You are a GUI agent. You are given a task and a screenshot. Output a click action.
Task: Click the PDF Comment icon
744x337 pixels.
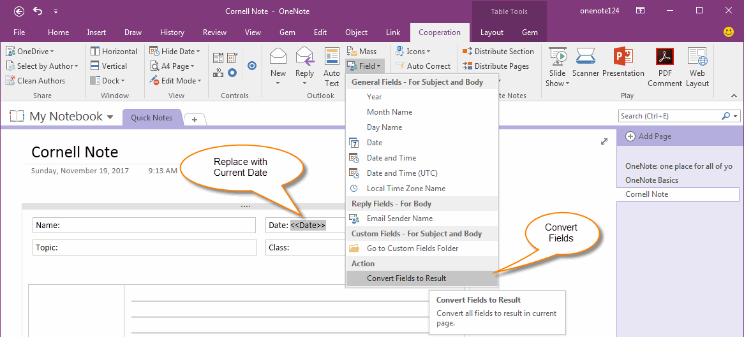[665, 57]
